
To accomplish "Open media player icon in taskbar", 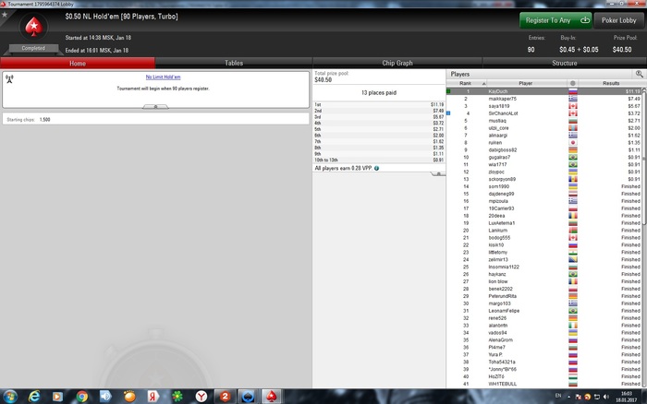I will click(57, 397).
